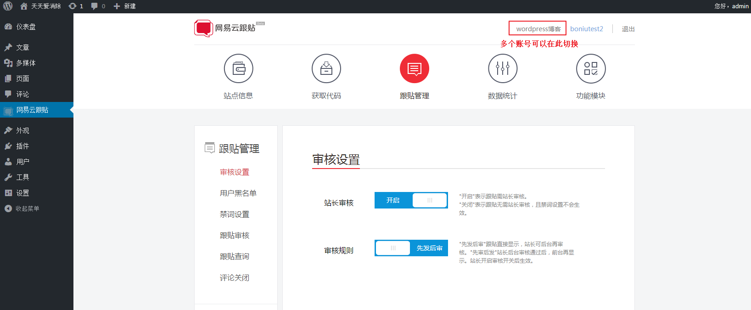
Task: Open the 功能模块 grid icon
Action: click(x=591, y=68)
